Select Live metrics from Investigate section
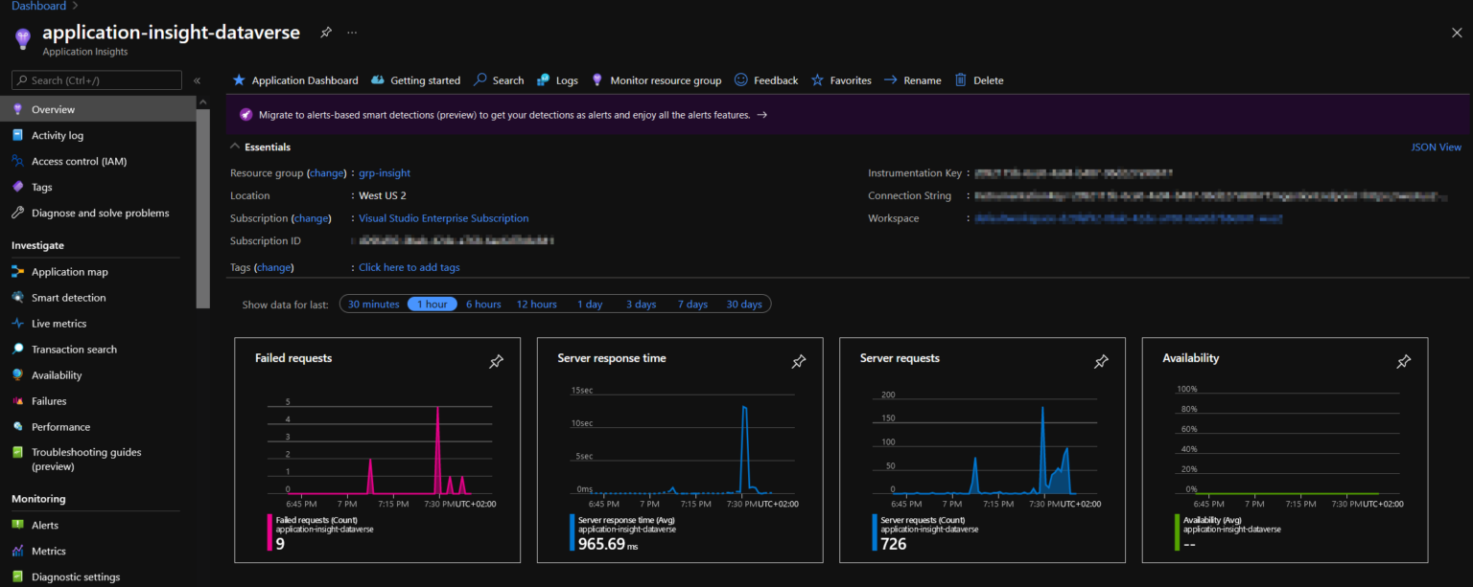 click(59, 323)
